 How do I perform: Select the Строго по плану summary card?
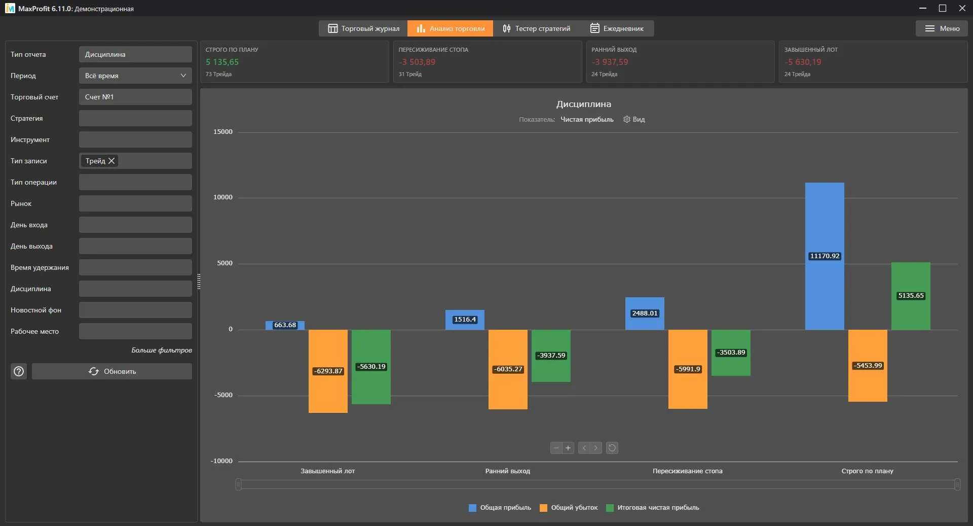click(x=294, y=62)
